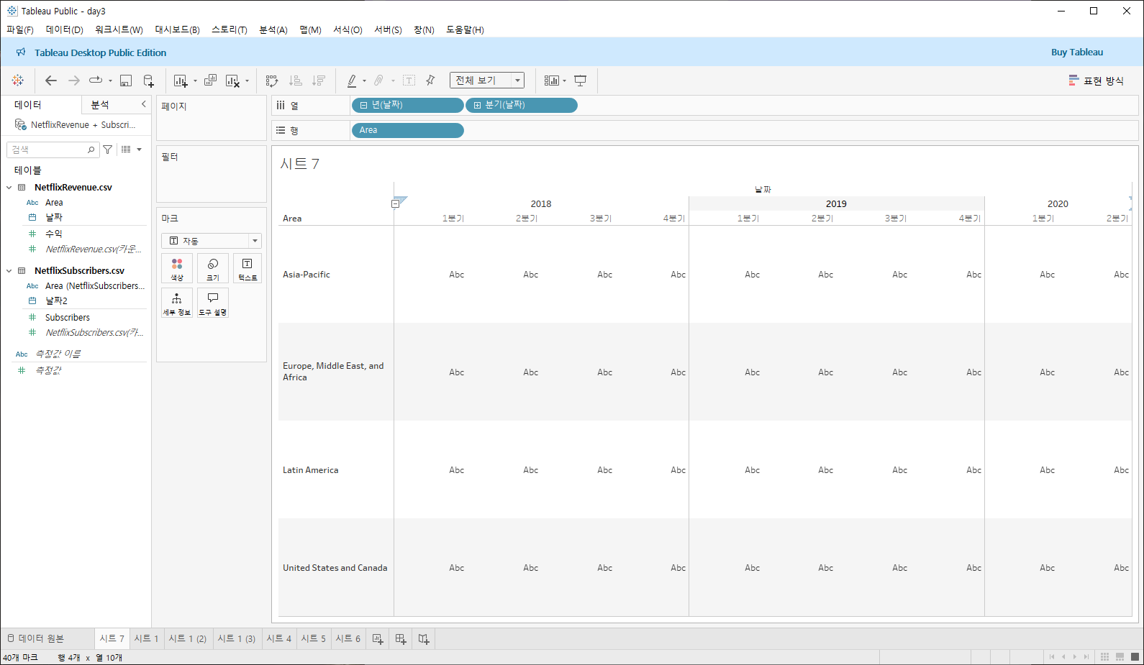Image resolution: width=1144 pixels, height=665 pixels.
Task: Enter presentation mode icon
Action: (581, 81)
